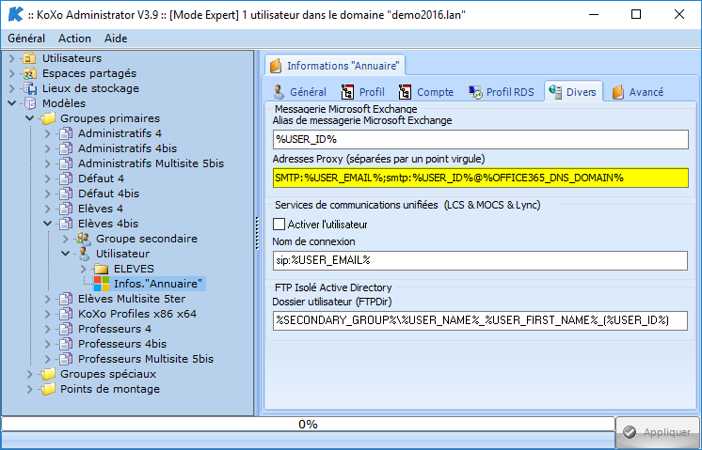Collapse the Utilisateur node
Viewport: 702px width, 450px height.
(x=66, y=254)
